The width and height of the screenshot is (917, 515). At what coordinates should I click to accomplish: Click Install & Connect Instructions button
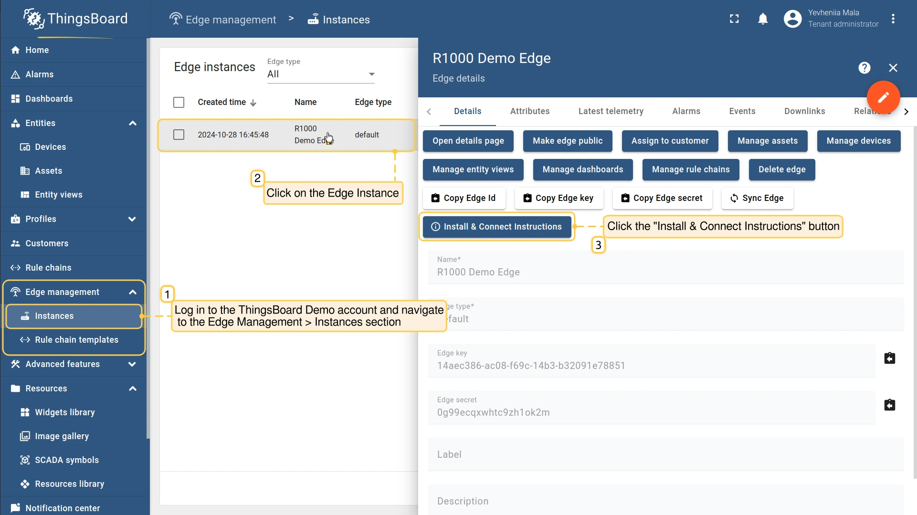point(496,227)
